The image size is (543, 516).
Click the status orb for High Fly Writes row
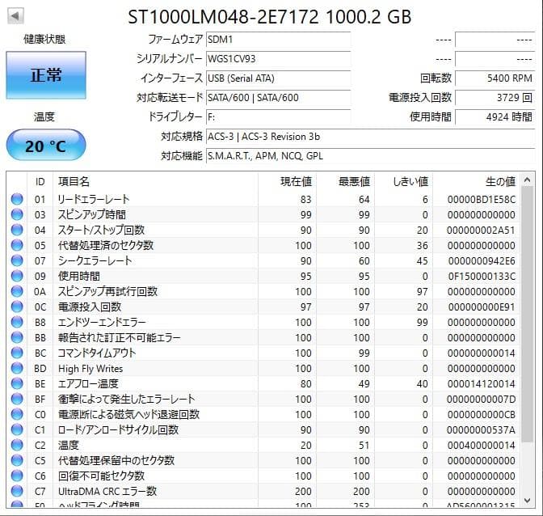coord(17,368)
